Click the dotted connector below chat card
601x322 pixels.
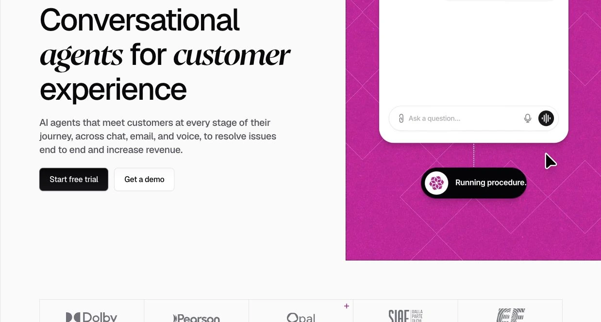click(x=474, y=155)
